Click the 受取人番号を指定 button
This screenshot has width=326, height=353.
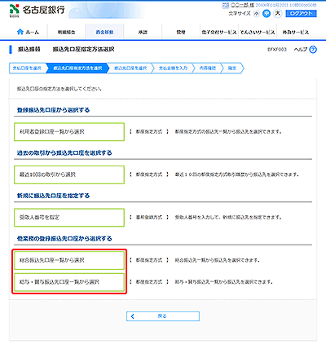[69, 218]
